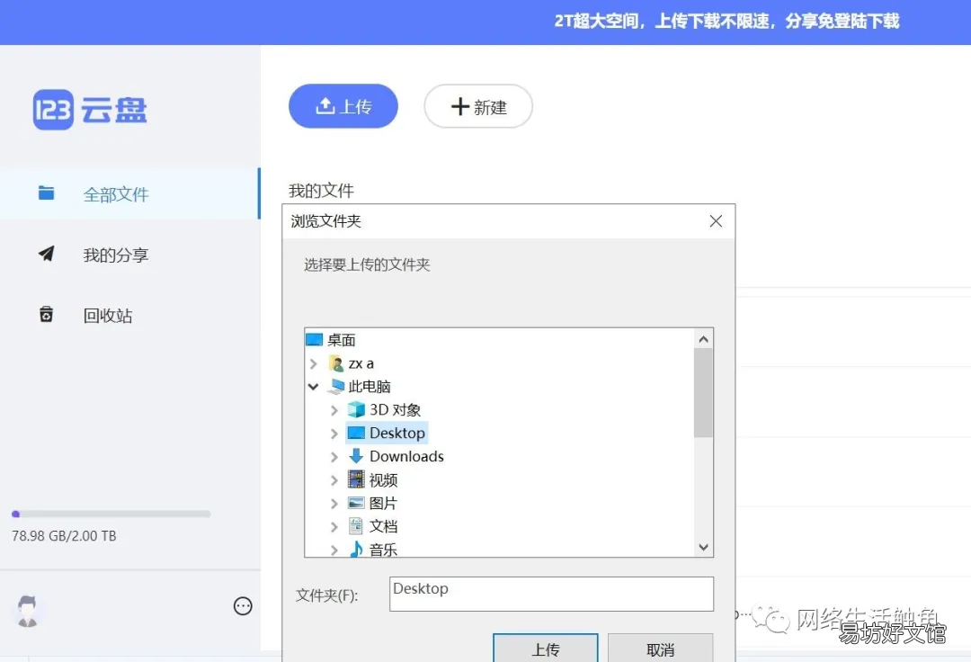Viewport: 971px width, 662px height.
Task: Expand the 文档 folder
Action: 334,527
